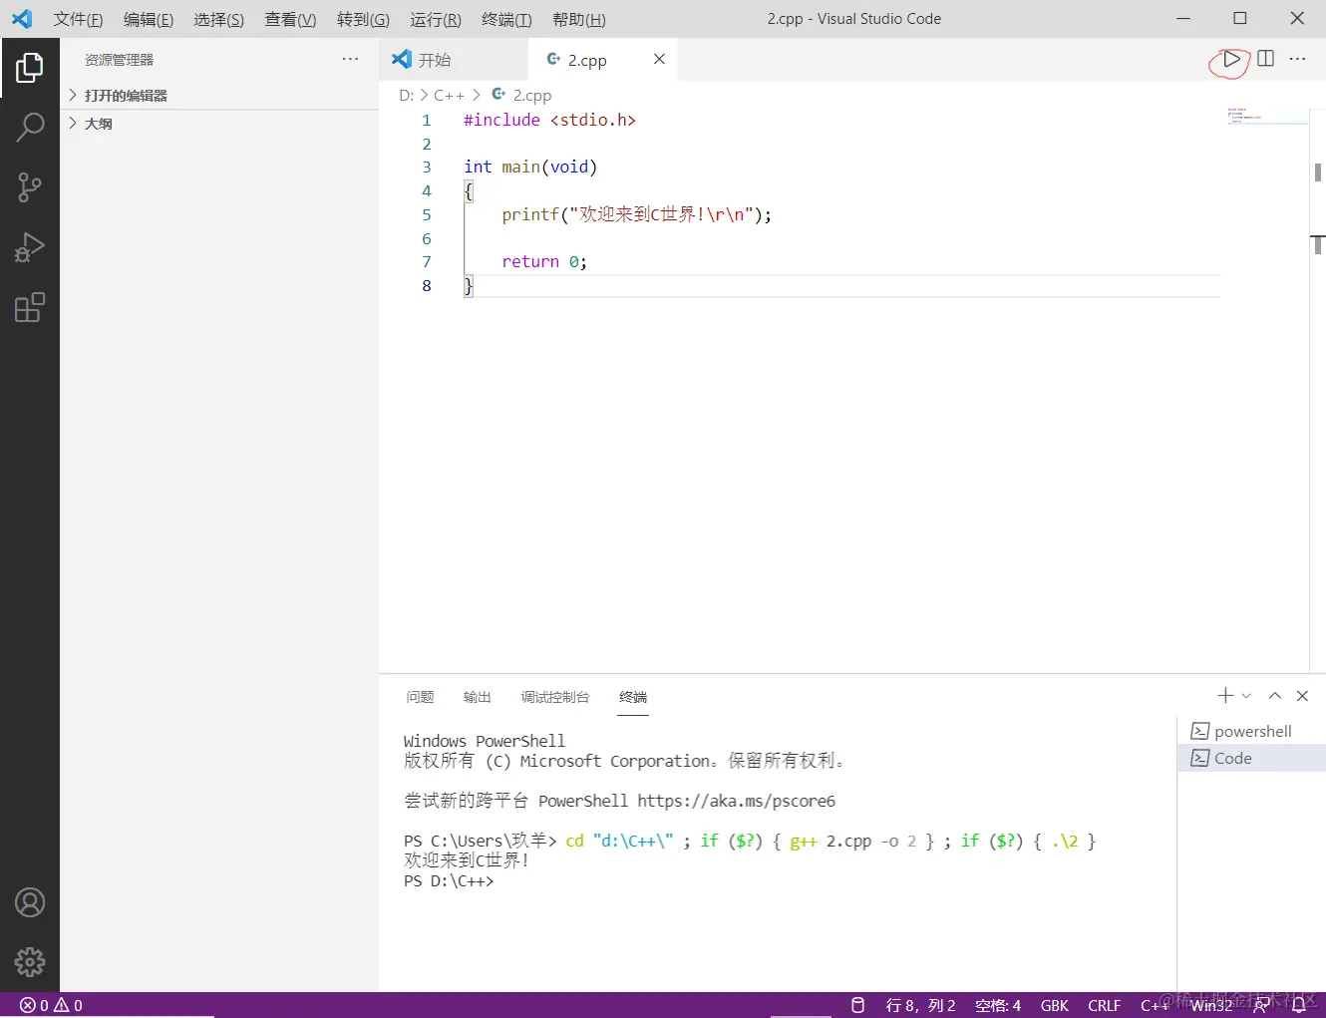Screen dimensions: 1326x1018
Task: Select the C++ folder breadcrumb segment
Action: tap(449, 96)
